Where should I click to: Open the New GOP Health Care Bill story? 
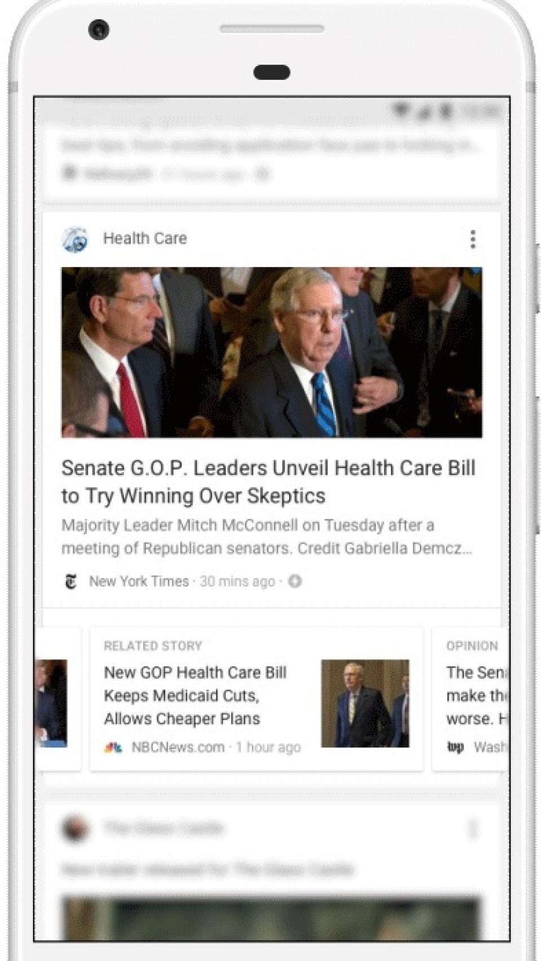click(x=196, y=695)
